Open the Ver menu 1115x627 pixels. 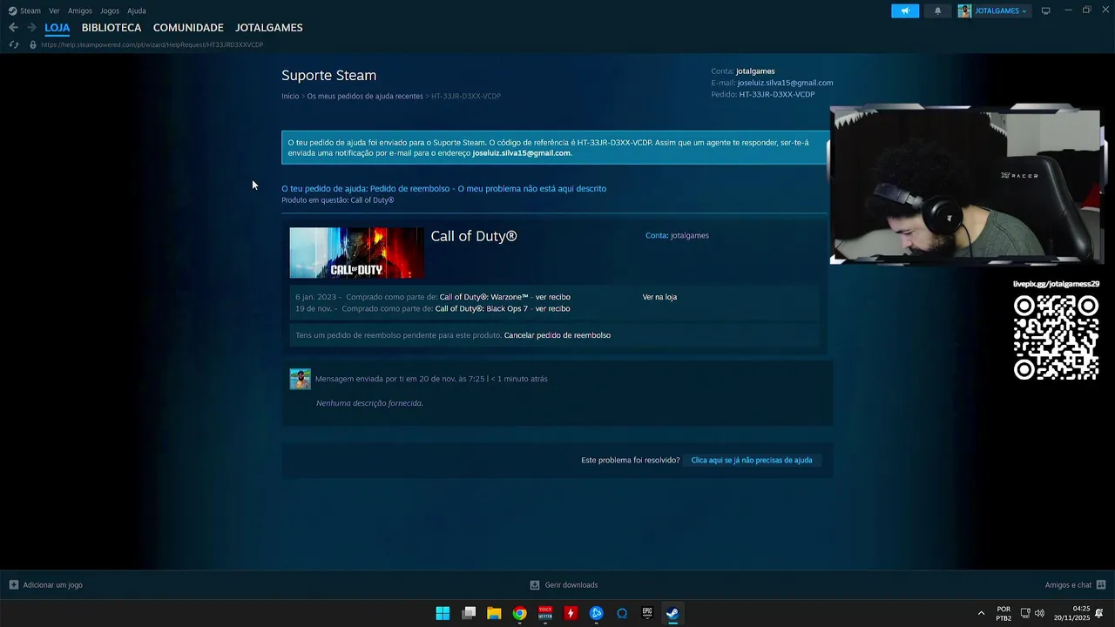coord(54,10)
